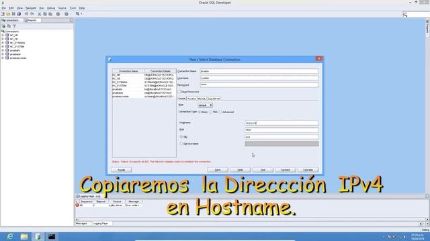Select the Basic connection type radio
Image resolution: width=430 pixels, height=241 pixels.
[x=200, y=112]
